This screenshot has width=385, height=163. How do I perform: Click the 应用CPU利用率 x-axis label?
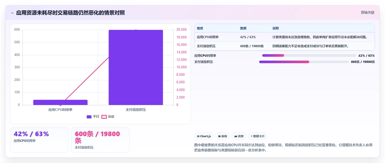pos(60,110)
